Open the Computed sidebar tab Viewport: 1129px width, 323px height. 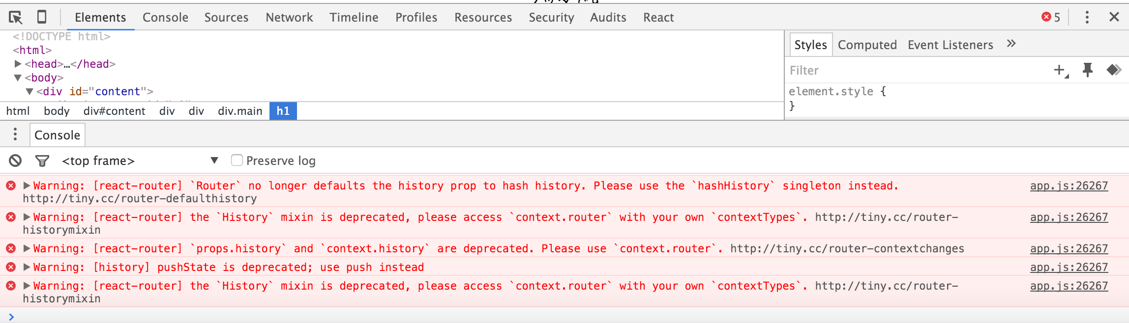(x=867, y=44)
